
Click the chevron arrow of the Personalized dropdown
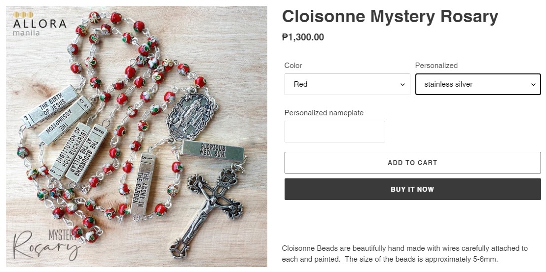tap(533, 85)
